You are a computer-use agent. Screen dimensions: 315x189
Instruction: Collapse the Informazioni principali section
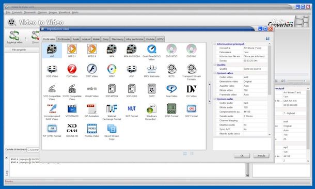click(214, 44)
